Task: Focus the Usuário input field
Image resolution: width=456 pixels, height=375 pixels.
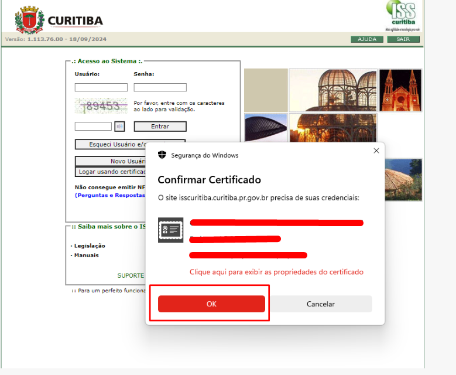Action: pos(101,87)
